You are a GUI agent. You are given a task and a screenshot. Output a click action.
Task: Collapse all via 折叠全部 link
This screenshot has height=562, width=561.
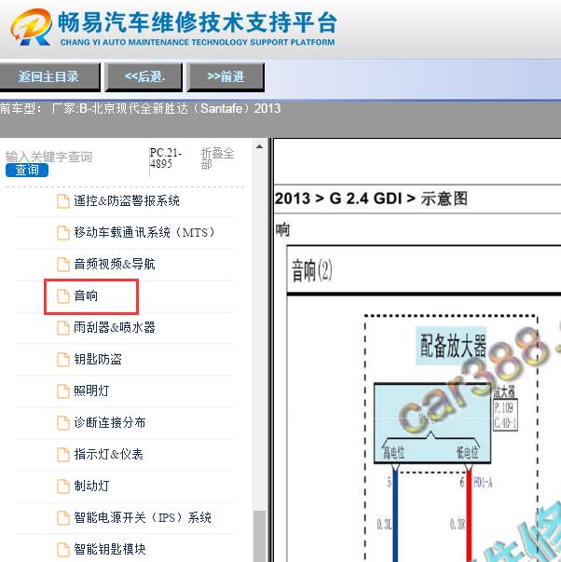coord(217,158)
